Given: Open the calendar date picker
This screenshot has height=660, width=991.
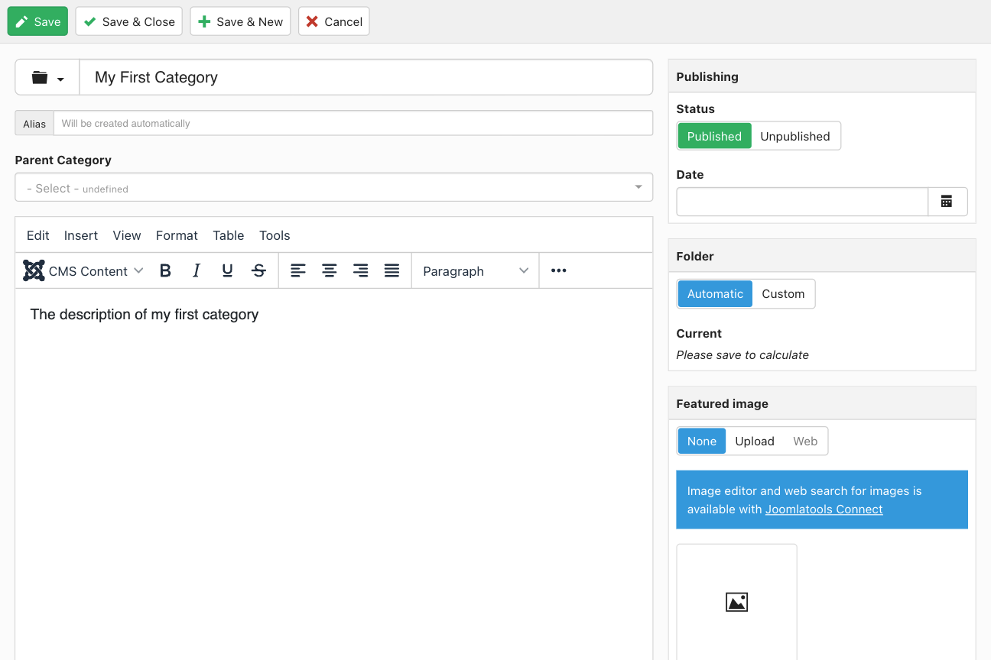Looking at the screenshot, I should (x=947, y=202).
